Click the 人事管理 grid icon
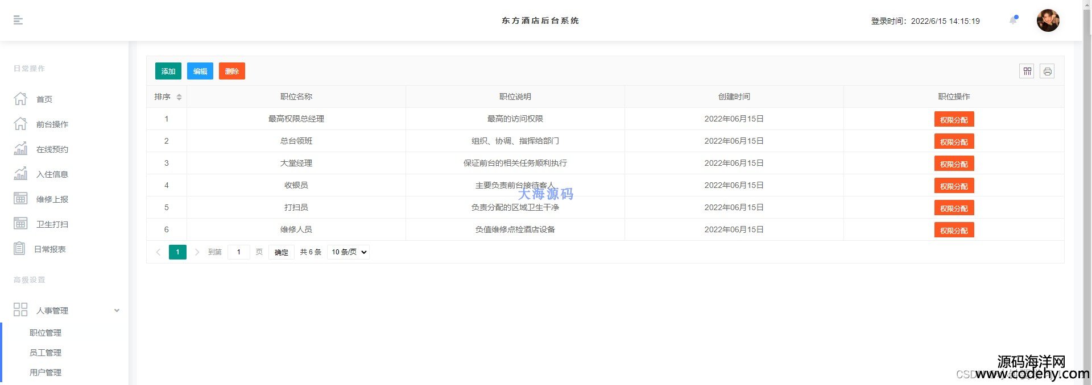This screenshot has height=385, width=1092. click(x=20, y=309)
